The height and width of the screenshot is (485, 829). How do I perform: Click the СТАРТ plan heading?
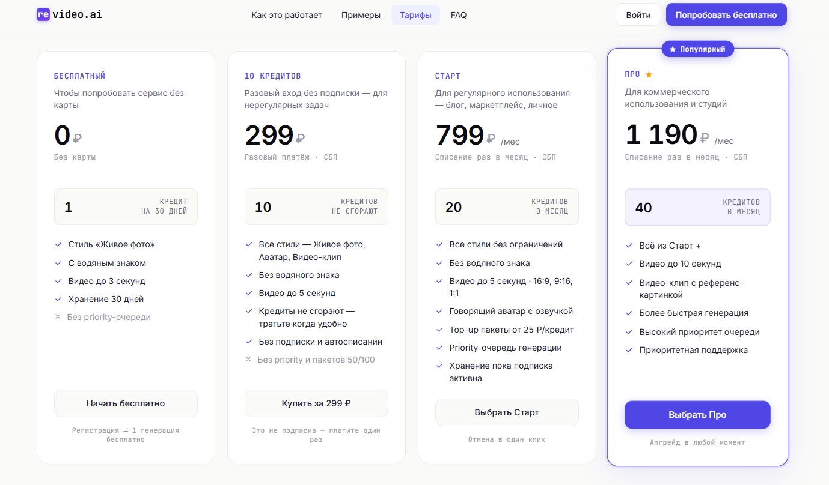coord(448,76)
